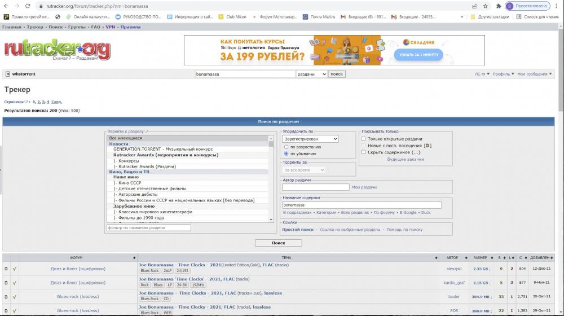Sort results by the АВТОР column
This screenshot has height=316, width=564.
[x=454, y=258]
